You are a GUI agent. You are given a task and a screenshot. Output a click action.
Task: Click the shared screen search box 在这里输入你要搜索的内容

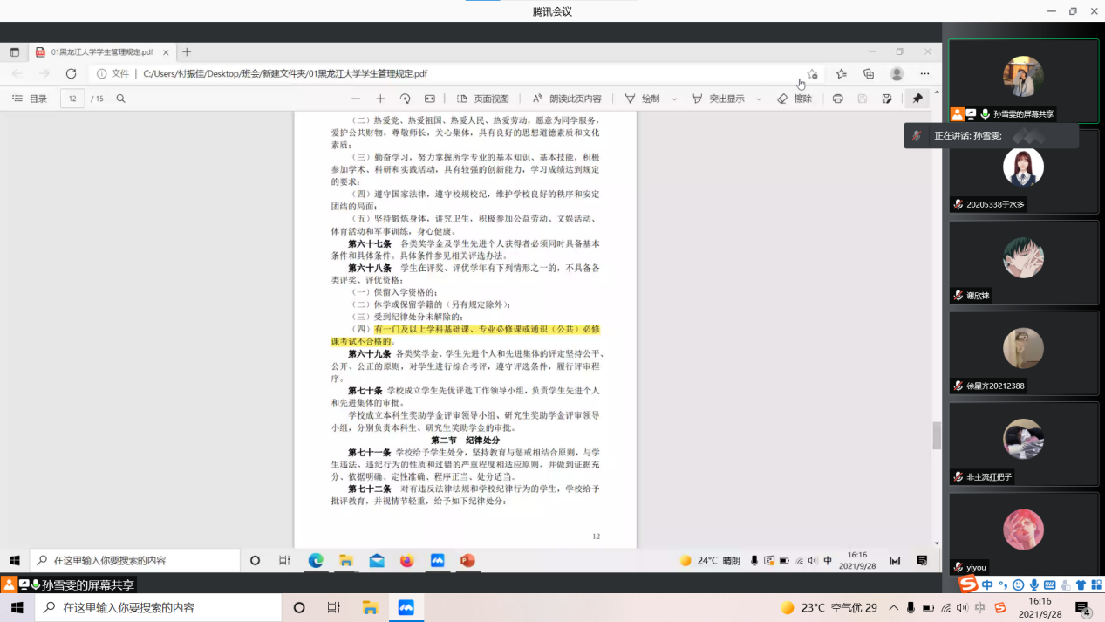134,560
